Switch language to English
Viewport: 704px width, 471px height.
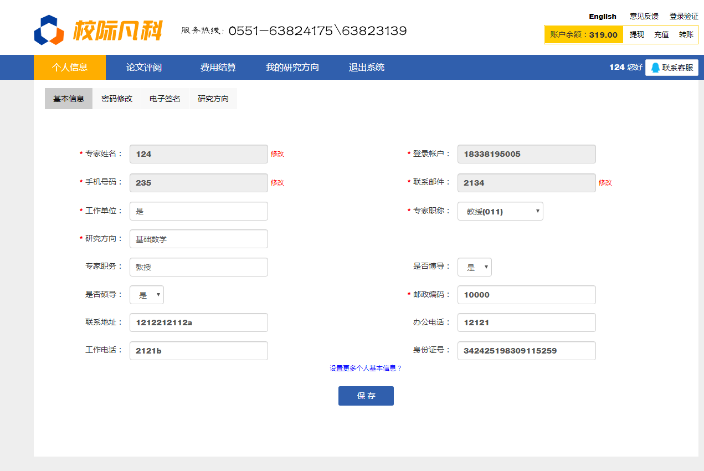point(603,17)
